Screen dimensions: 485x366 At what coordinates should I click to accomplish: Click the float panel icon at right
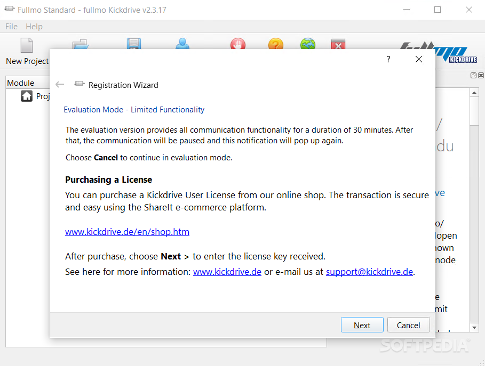[x=473, y=75]
